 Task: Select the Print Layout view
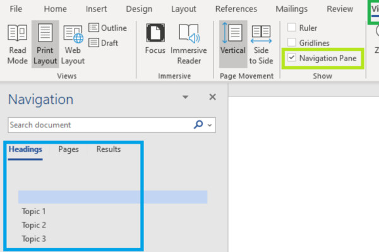click(45, 44)
